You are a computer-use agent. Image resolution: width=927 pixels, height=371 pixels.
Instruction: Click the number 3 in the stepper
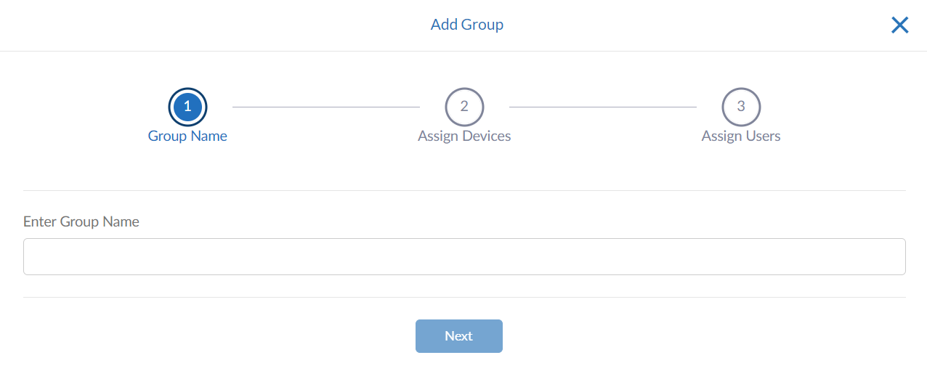coord(741,107)
